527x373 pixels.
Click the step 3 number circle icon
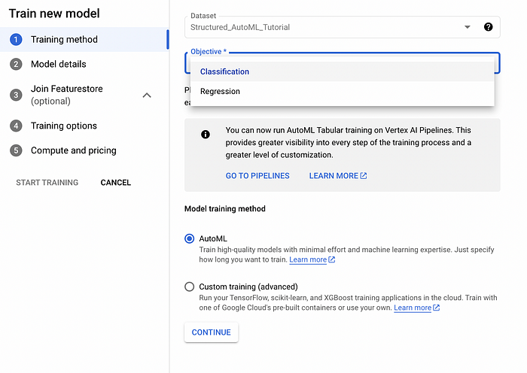pos(16,95)
